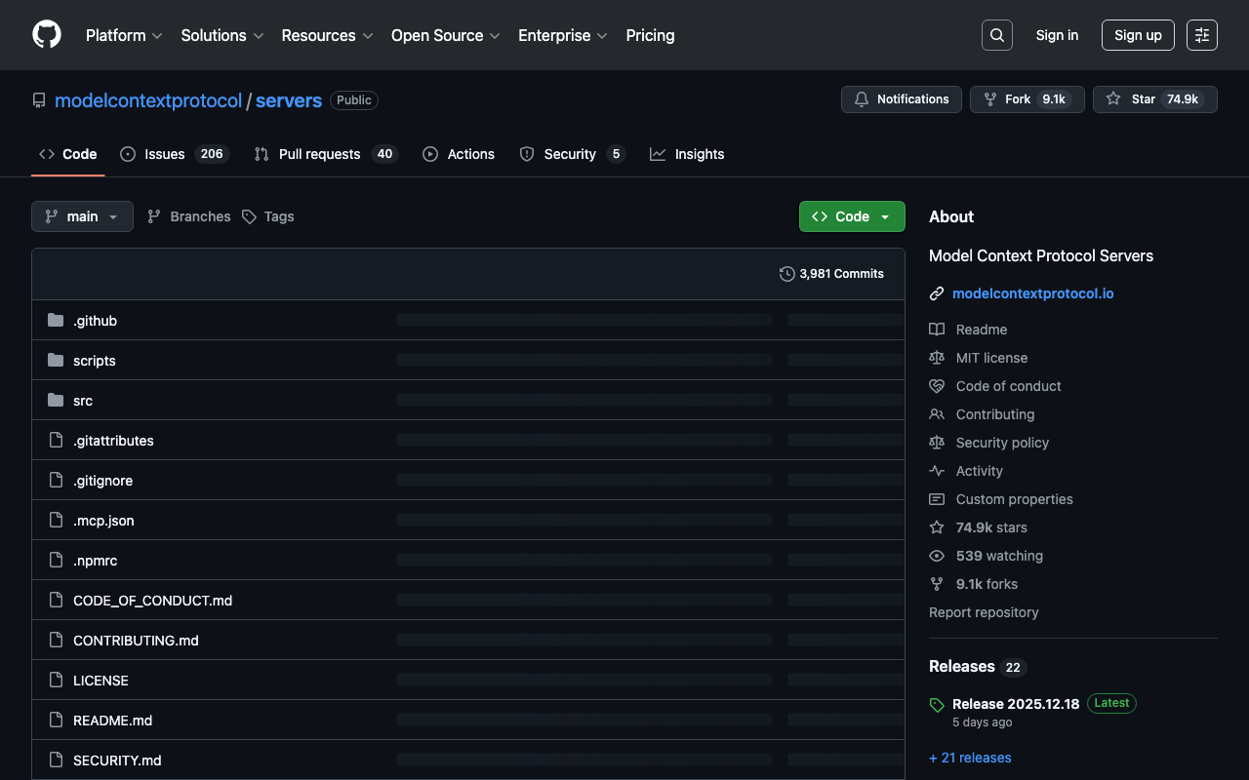Expand the green Code dropdown
This screenshot has height=780, width=1249.
coord(851,216)
